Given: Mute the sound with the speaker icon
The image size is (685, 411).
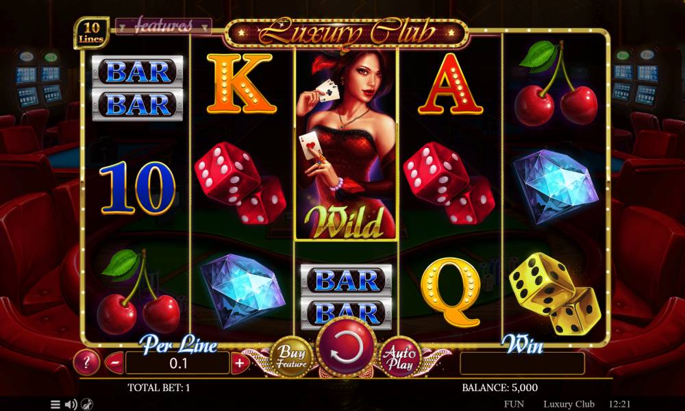Looking at the screenshot, I should click(x=71, y=404).
